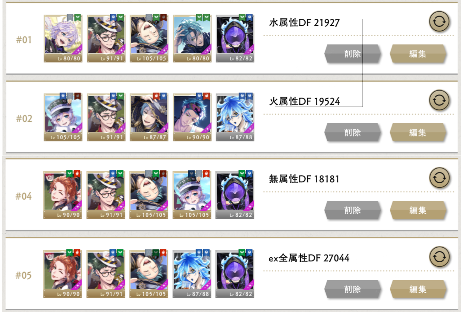Edit team #05 with the 編集 button
466x312 pixels.
pyautogui.click(x=418, y=289)
